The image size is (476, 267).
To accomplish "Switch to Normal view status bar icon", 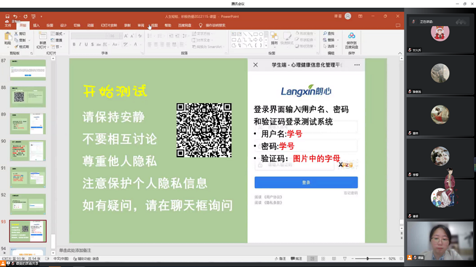I will pos(312,259).
